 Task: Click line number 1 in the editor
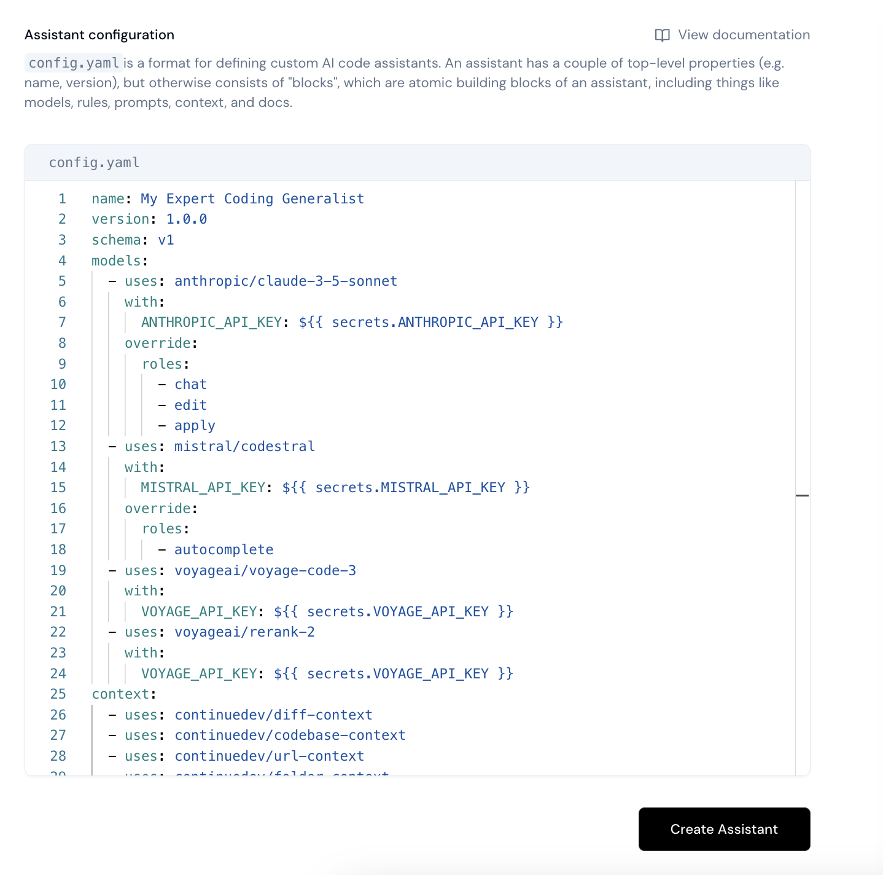[x=61, y=198]
